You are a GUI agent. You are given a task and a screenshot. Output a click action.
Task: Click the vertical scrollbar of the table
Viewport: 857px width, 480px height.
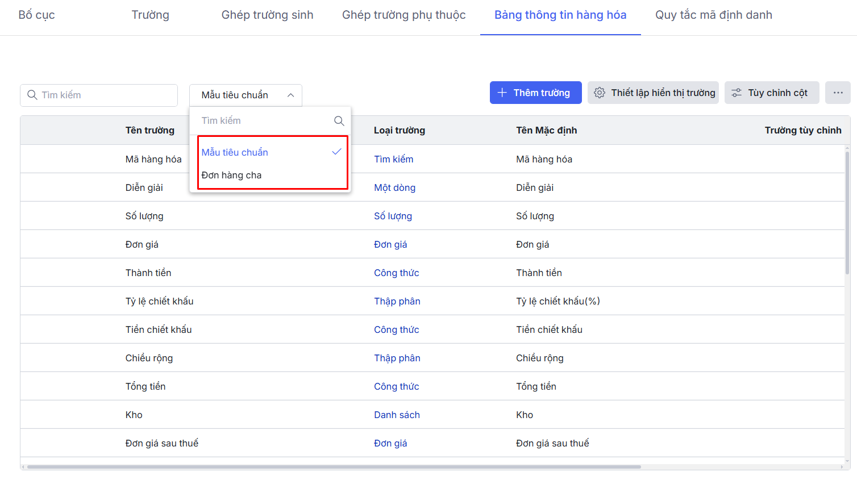pos(847,216)
